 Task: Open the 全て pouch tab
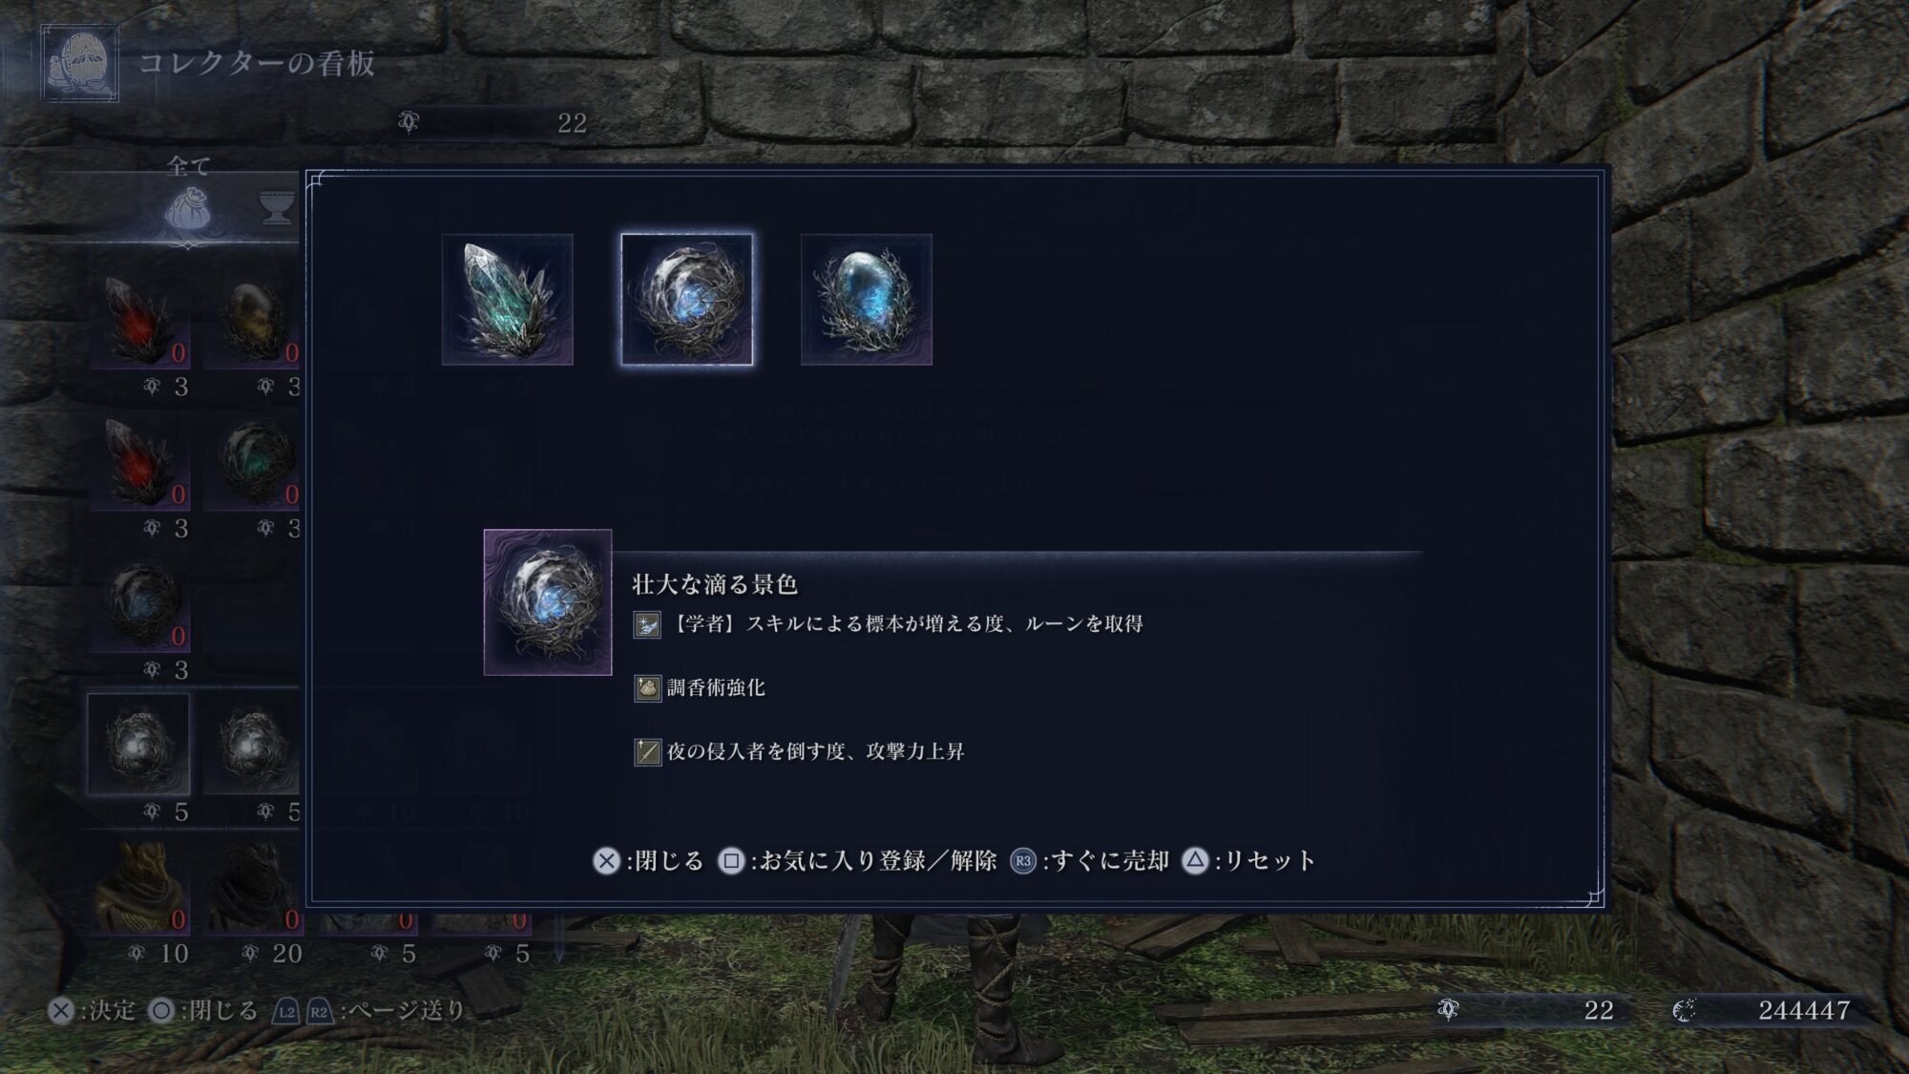coord(188,208)
